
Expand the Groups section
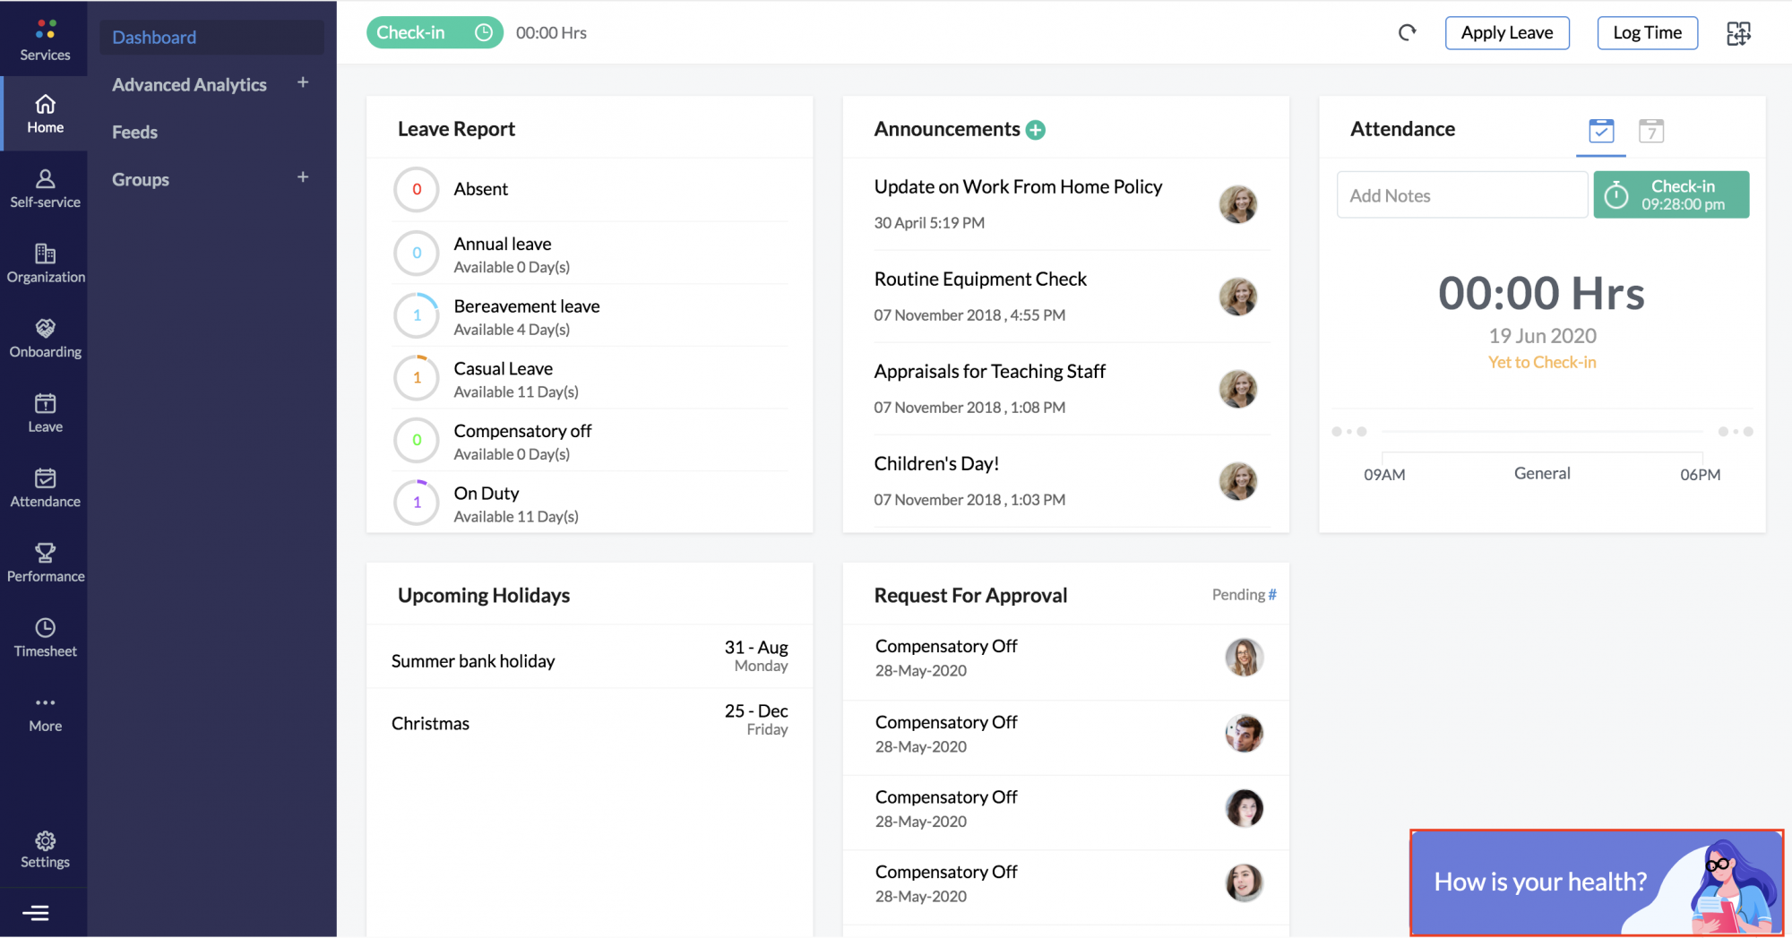click(303, 177)
